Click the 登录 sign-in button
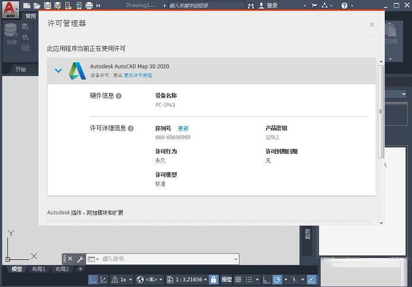Viewport: 412px width, 287px height. pos(268,6)
